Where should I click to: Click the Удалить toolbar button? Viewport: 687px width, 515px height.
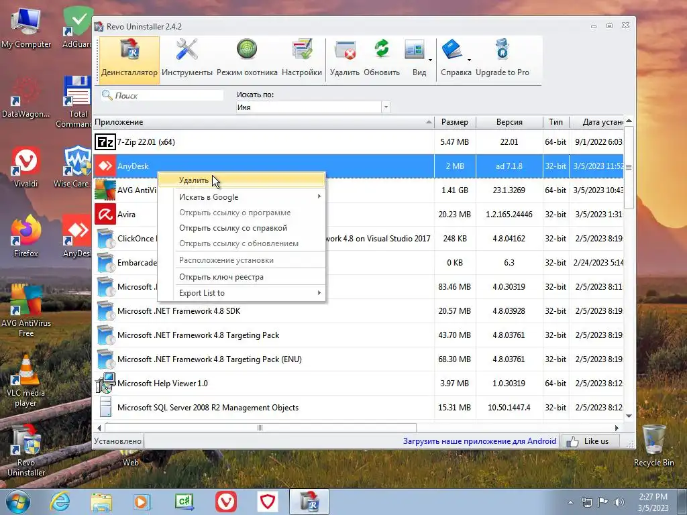pyautogui.click(x=345, y=59)
